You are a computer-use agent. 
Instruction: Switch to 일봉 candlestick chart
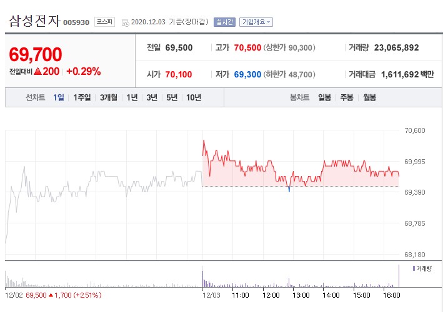[324, 97]
